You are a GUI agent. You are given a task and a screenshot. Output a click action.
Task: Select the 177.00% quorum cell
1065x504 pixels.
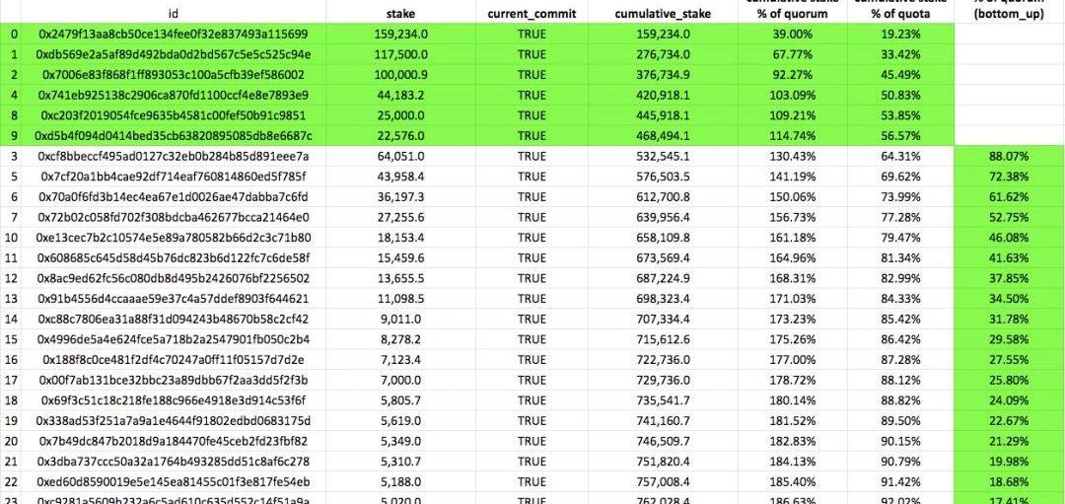[x=792, y=360]
